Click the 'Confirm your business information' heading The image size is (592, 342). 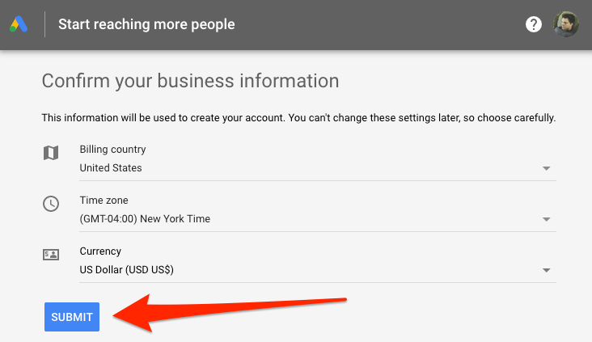(190, 81)
